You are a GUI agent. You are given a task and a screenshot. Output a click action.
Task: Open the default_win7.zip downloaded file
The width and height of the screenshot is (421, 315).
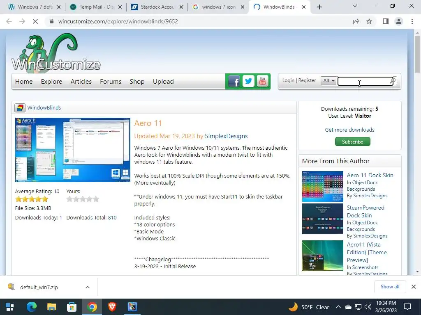39,287
